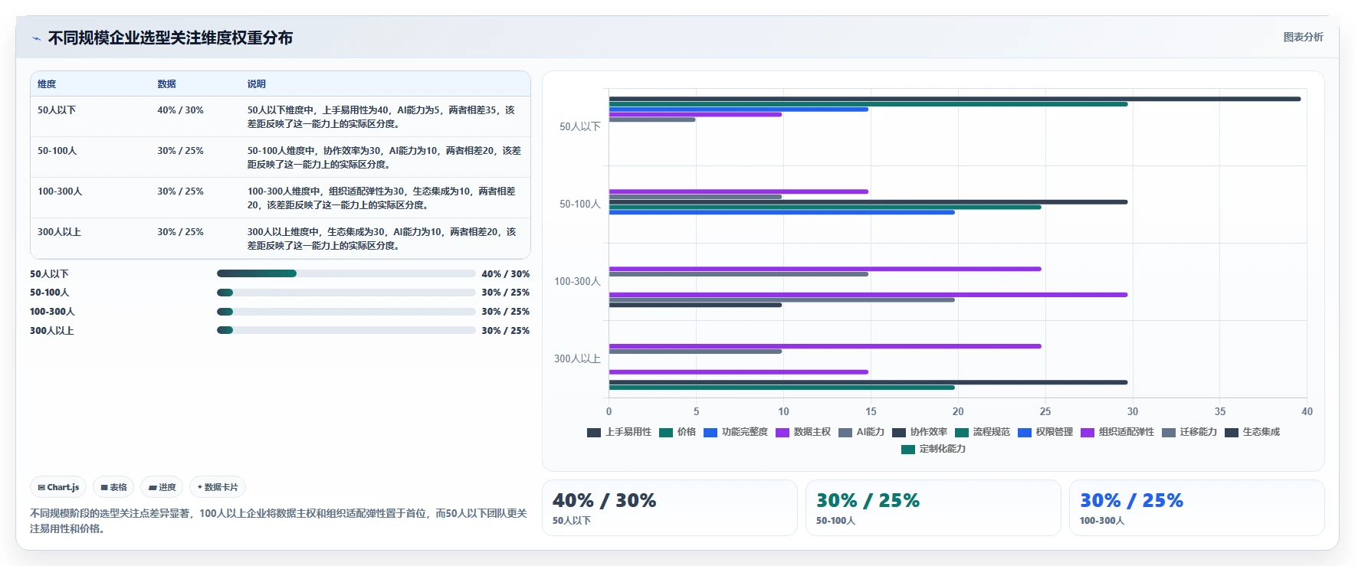
Task: Click the 50人以下 y-axis label in the chart
Action: (x=580, y=127)
